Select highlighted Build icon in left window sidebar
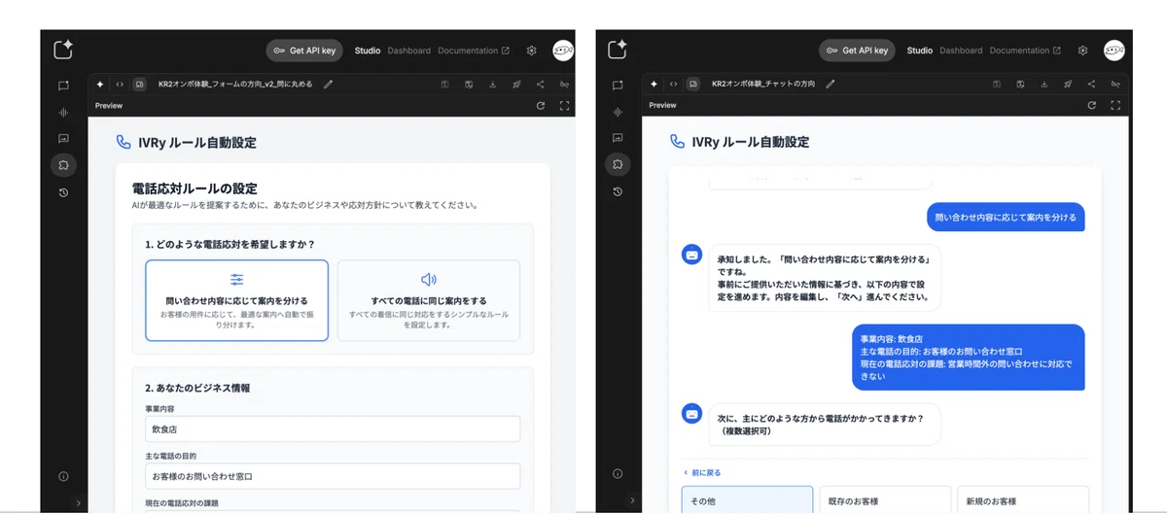Screen dimensions: 1167x514 click(63, 165)
